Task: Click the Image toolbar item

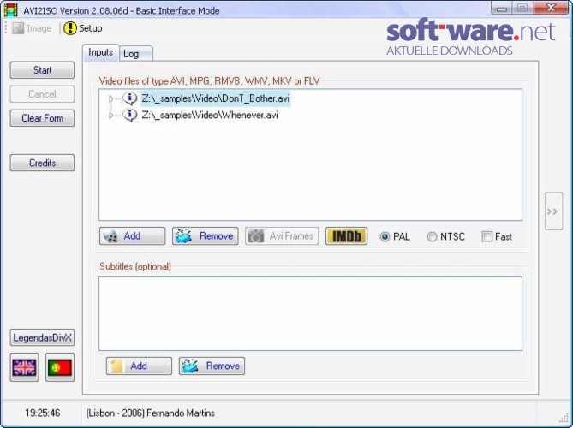Action: pyautogui.click(x=32, y=28)
